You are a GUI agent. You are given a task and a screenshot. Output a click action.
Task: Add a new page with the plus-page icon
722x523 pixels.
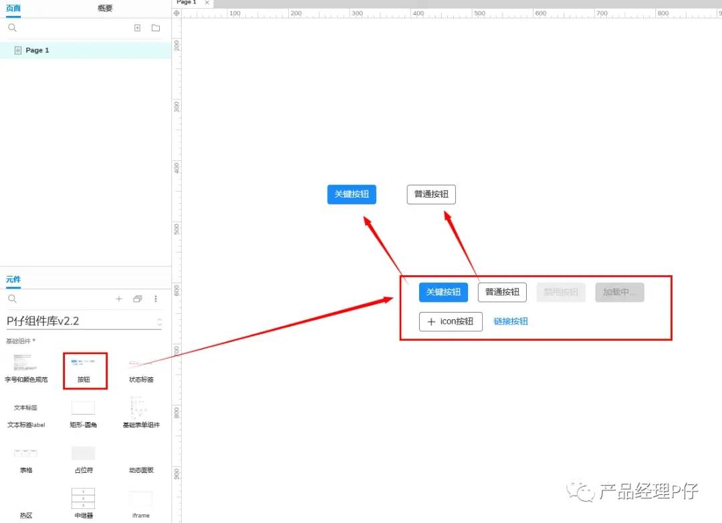138,28
